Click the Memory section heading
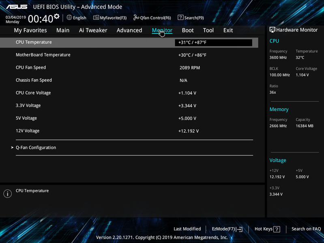The image size is (324, 243). coord(279,109)
